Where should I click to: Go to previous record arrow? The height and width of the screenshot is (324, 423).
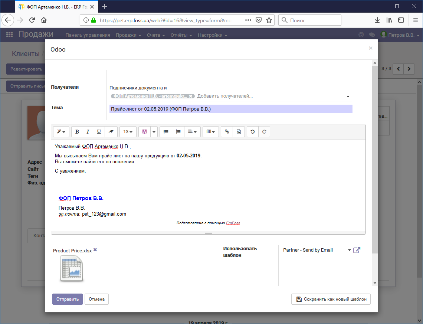coord(398,69)
